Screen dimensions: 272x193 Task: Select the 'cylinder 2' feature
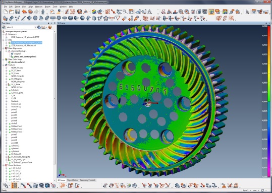pyautogui.click(x=15, y=146)
